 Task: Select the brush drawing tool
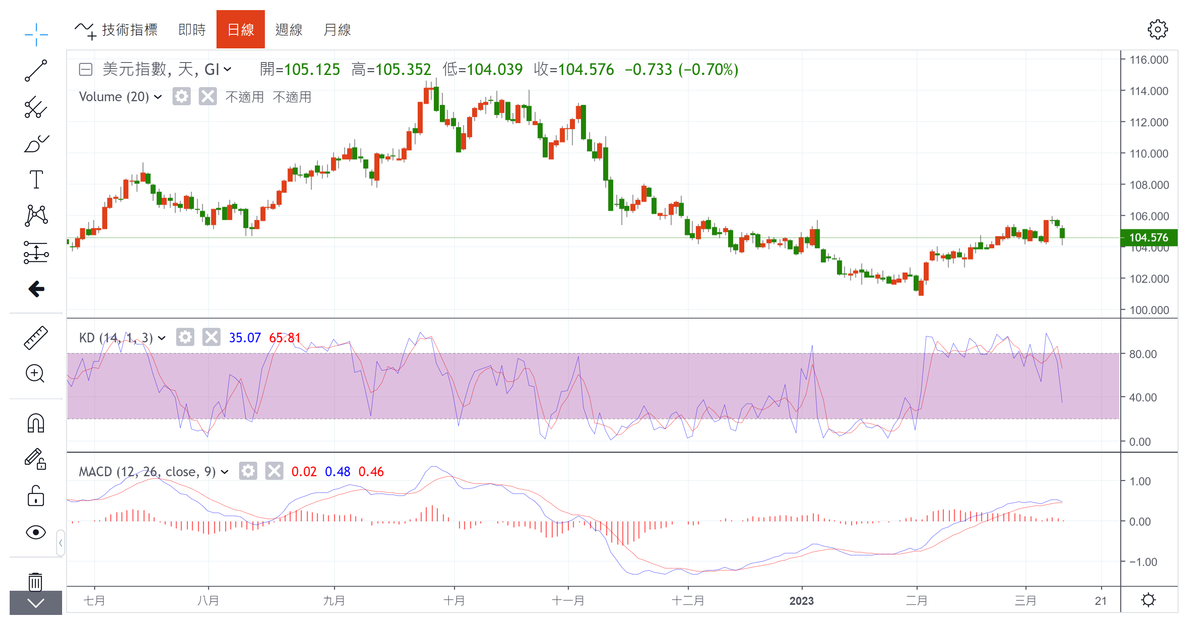[35, 144]
